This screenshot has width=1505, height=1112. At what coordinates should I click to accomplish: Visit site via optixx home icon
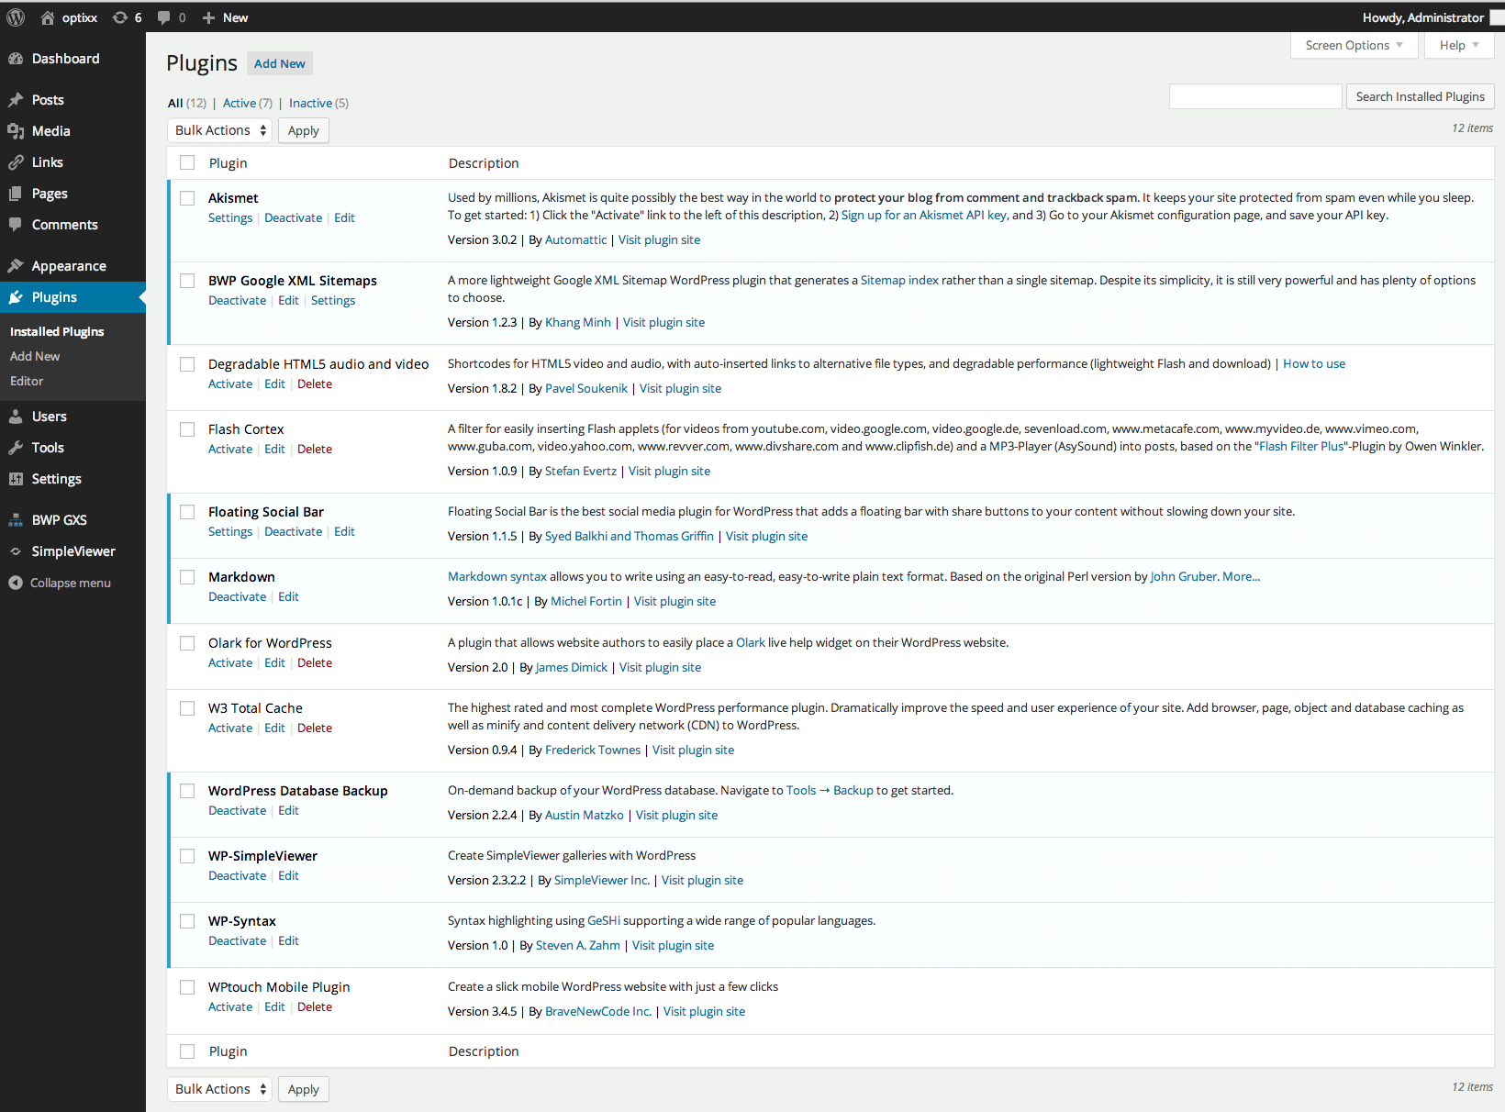(x=48, y=17)
